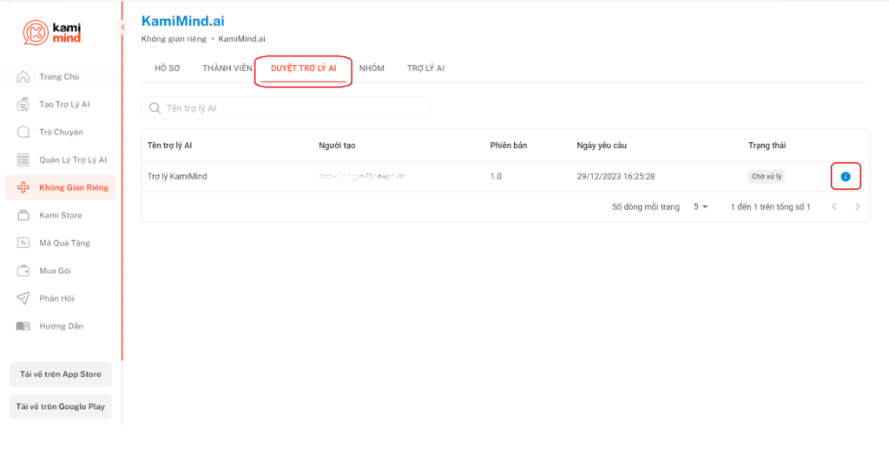
Task: Click the Trợ lý KamiMind name cell
Action: 177,177
